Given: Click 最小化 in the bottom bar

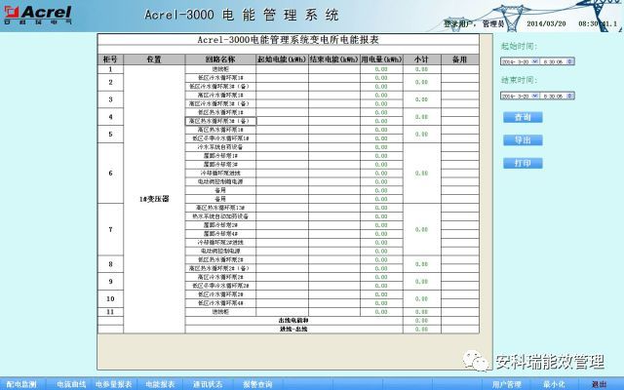Looking at the screenshot, I should [555, 384].
